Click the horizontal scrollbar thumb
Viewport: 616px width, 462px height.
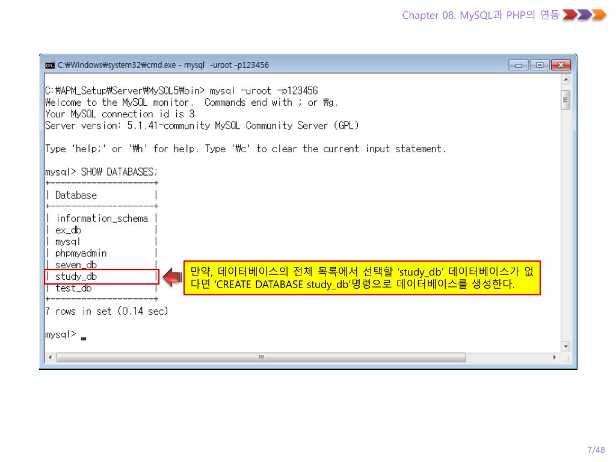pyautogui.click(x=261, y=357)
